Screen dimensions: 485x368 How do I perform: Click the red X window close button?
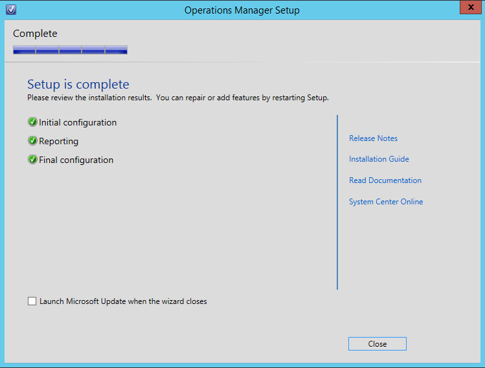[471, 7]
